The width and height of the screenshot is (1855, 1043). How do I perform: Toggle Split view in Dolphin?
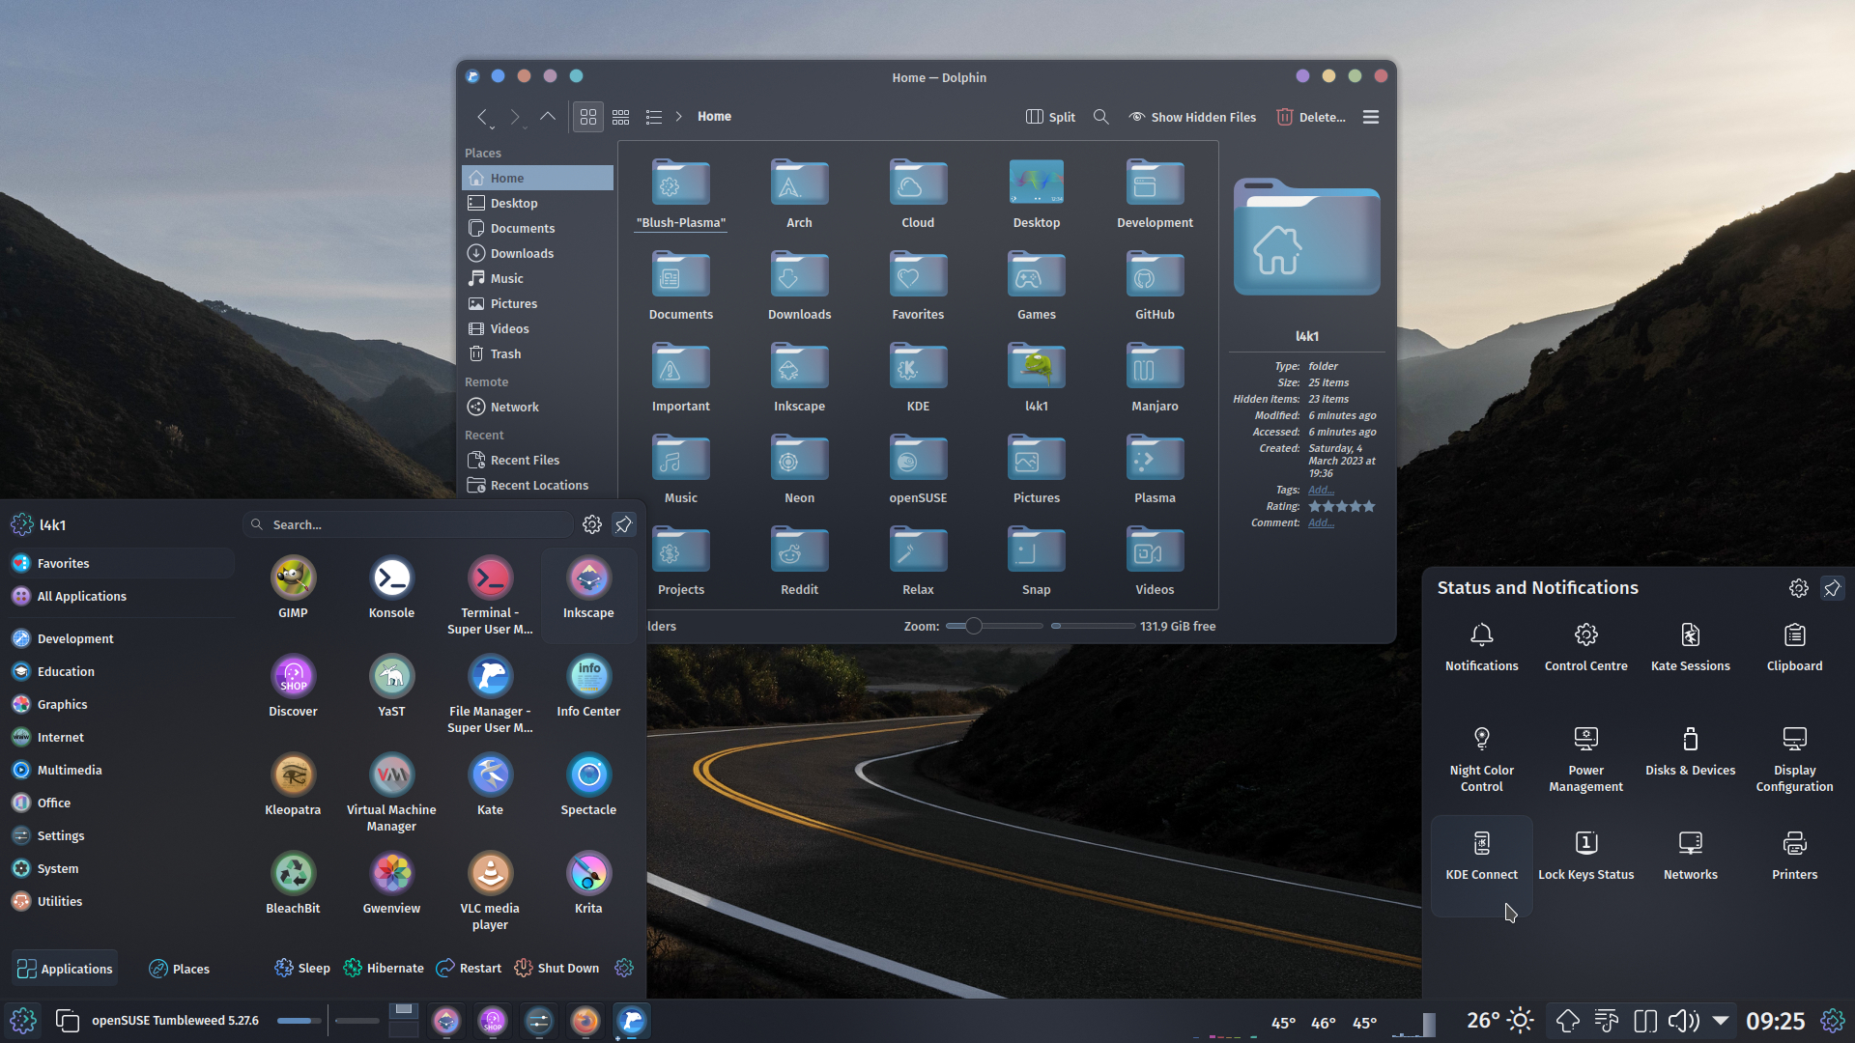coord(1050,117)
